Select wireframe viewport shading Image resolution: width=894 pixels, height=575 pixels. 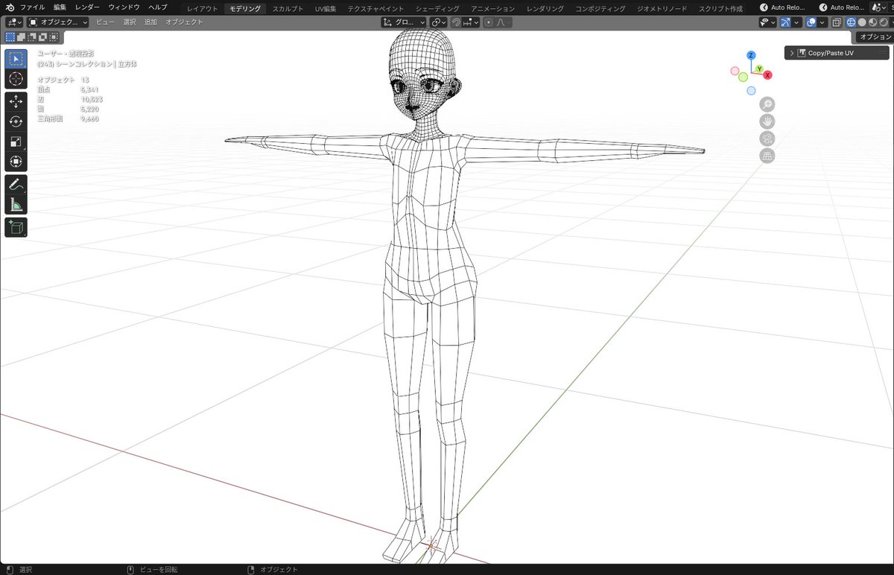click(x=852, y=22)
